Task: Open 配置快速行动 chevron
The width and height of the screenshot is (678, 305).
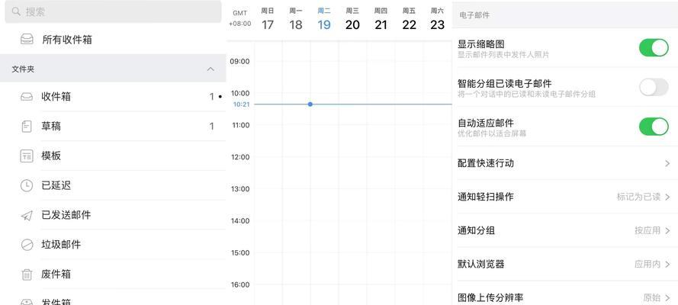Action: coord(667,163)
